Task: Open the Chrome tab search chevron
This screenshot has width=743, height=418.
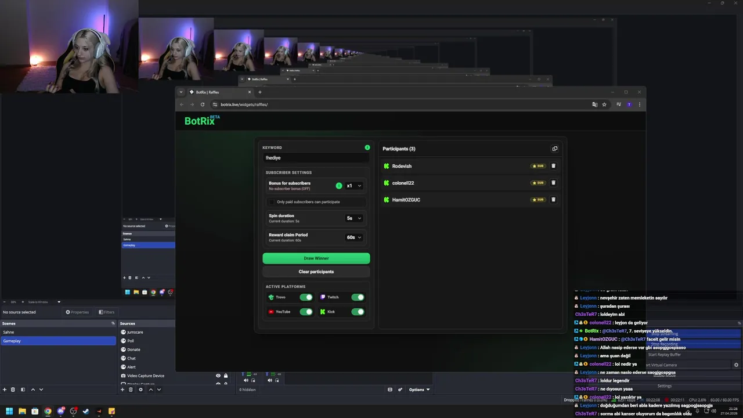Action: [x=181, y=92]
